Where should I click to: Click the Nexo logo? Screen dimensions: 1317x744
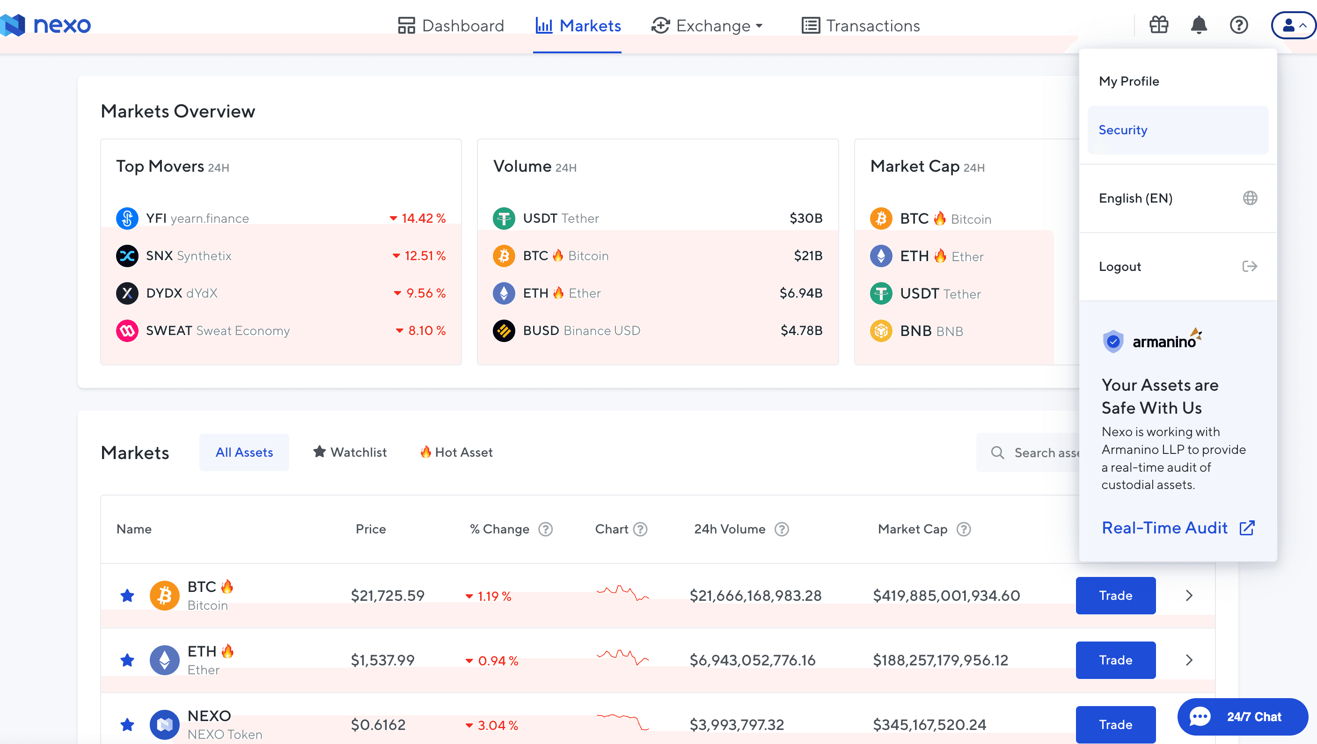[x=46, y=25]
